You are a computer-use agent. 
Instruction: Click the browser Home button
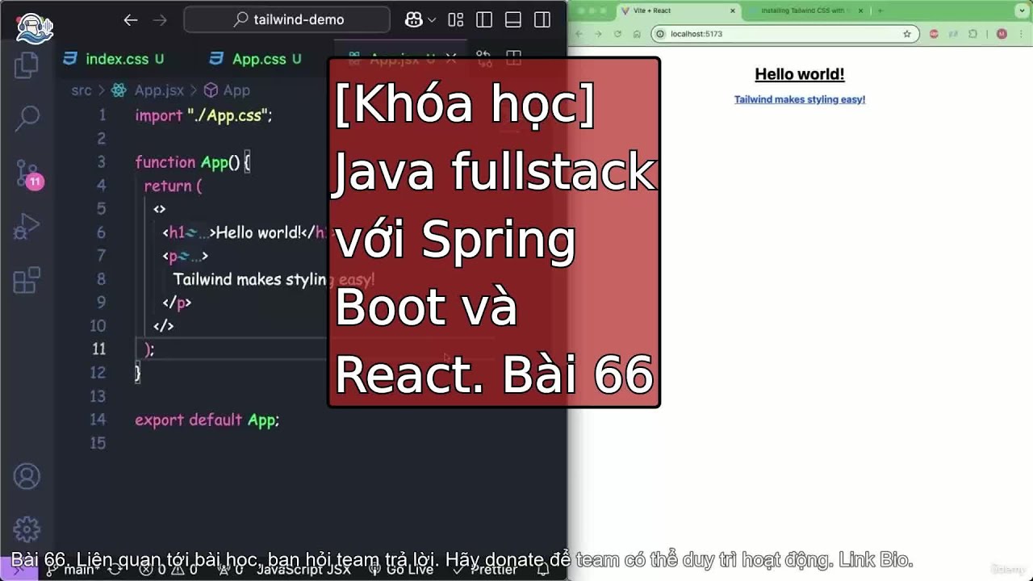click(637, 34)
